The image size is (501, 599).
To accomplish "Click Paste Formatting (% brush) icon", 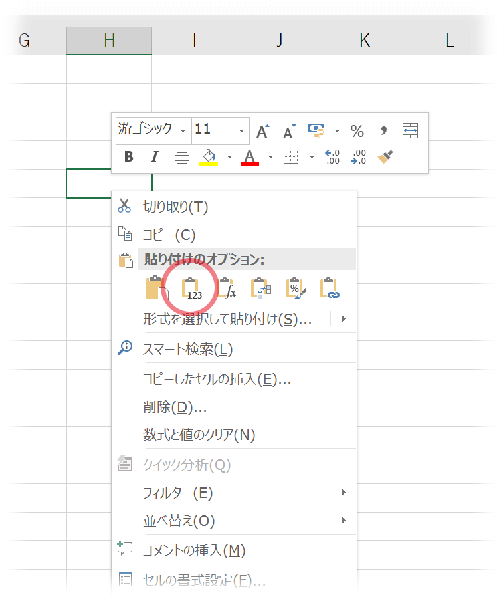I will tap(296, 289).
